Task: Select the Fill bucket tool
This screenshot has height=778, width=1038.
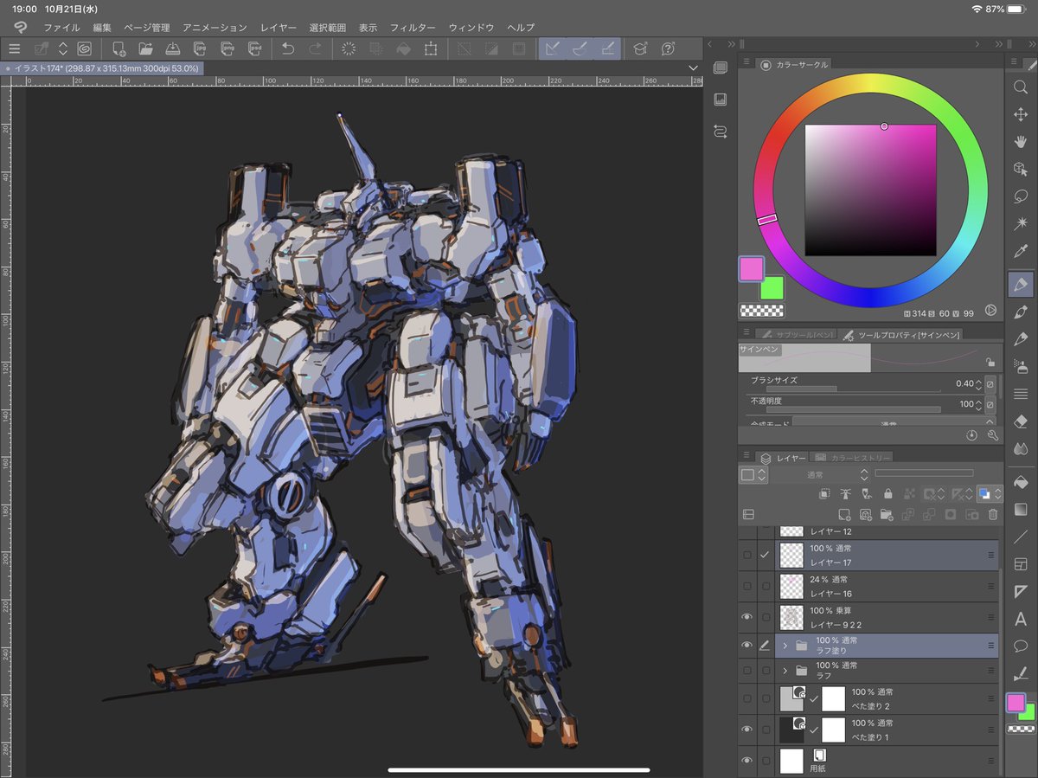Action: click(x=1021, y=482)
